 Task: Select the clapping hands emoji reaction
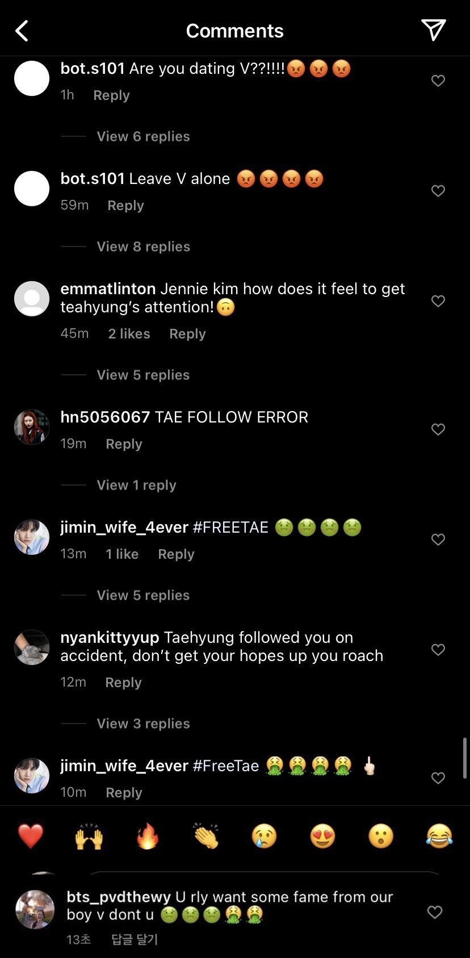206,836
